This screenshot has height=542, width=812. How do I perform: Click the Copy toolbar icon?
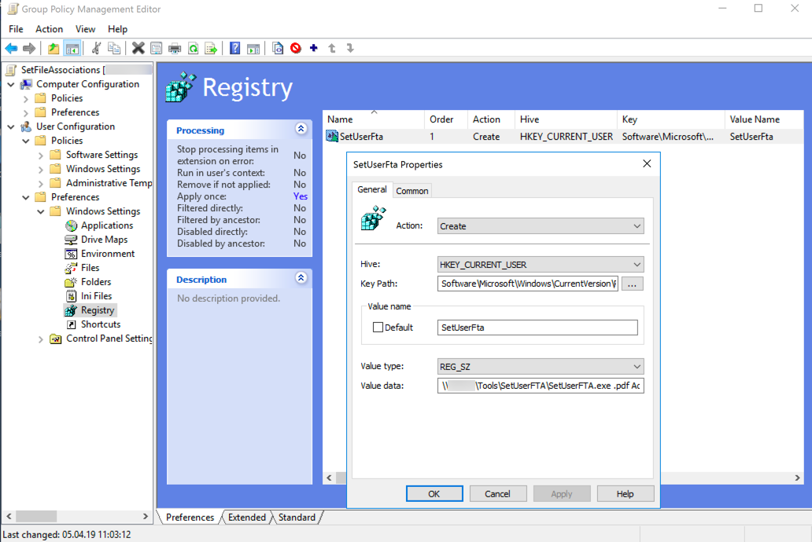(x=114, y=49)
